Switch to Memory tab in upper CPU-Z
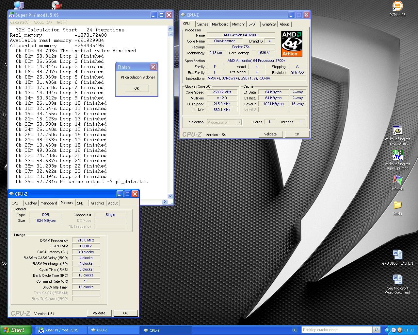Screen dimensions: 418x335 click(238, 24)
